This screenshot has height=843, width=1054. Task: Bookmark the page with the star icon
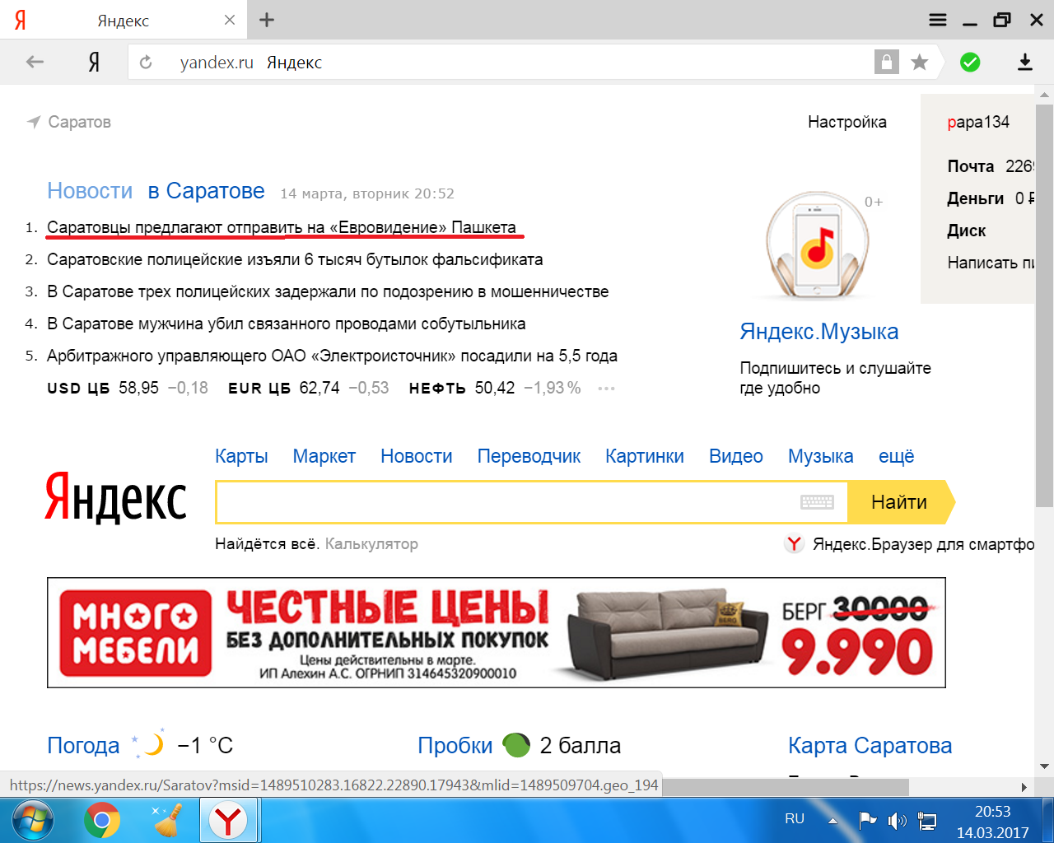pyautogui.click(x=920, y=62)
